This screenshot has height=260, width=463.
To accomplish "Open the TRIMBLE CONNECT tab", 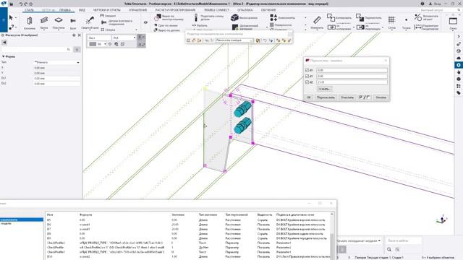I will [x=216, y=10].
